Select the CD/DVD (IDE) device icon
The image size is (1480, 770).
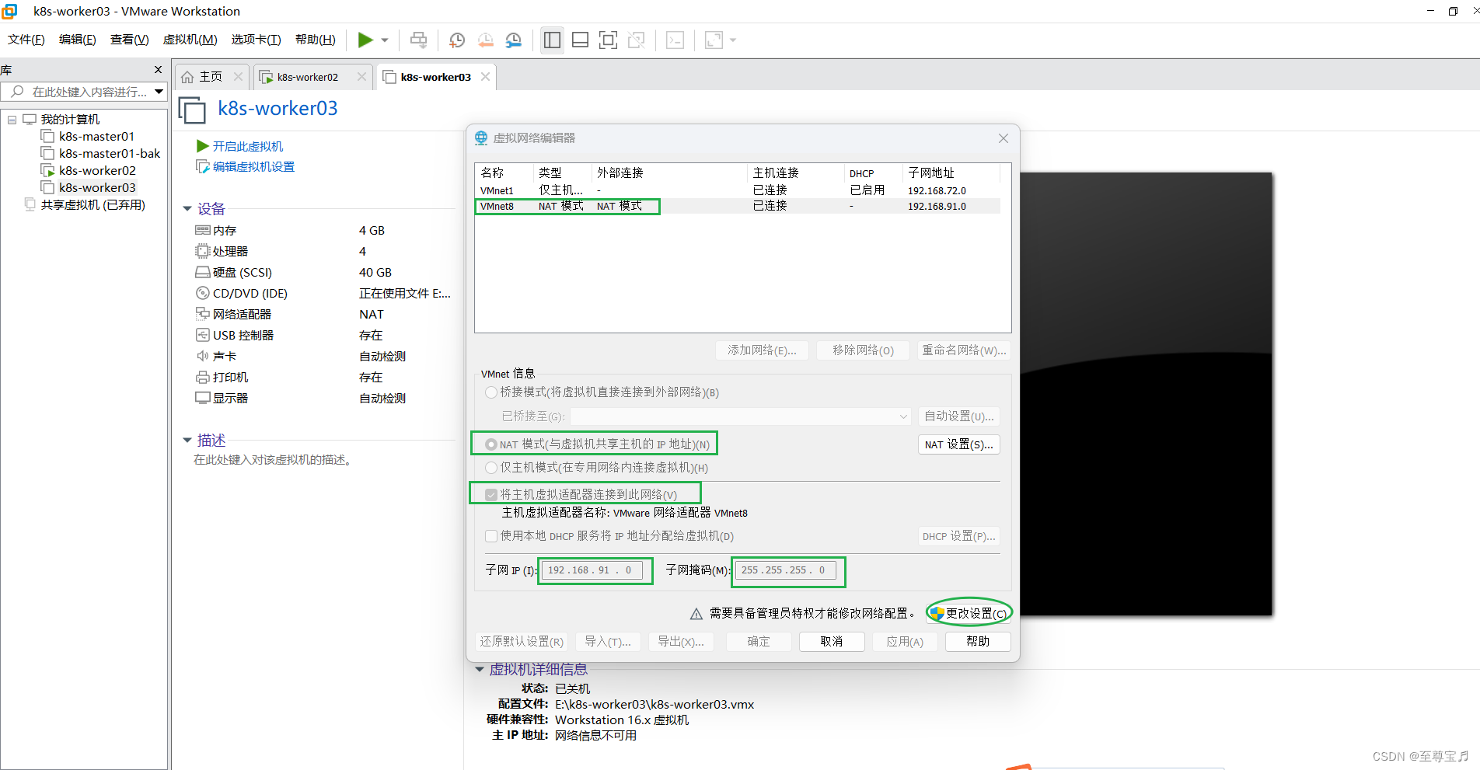point(202,293)
